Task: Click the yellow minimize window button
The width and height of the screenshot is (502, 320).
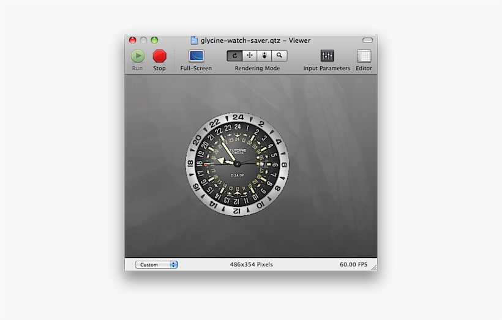Action: (143, 40)
